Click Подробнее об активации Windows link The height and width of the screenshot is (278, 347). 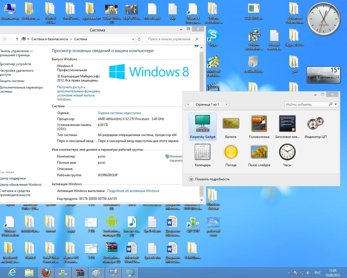[x=133, y=191]
